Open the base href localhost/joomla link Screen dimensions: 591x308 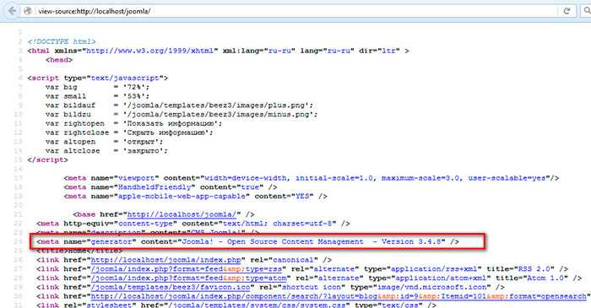click(x=182, y=214)
